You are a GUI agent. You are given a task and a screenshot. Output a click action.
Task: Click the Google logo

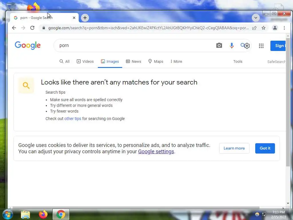click(x=28, y=46)
